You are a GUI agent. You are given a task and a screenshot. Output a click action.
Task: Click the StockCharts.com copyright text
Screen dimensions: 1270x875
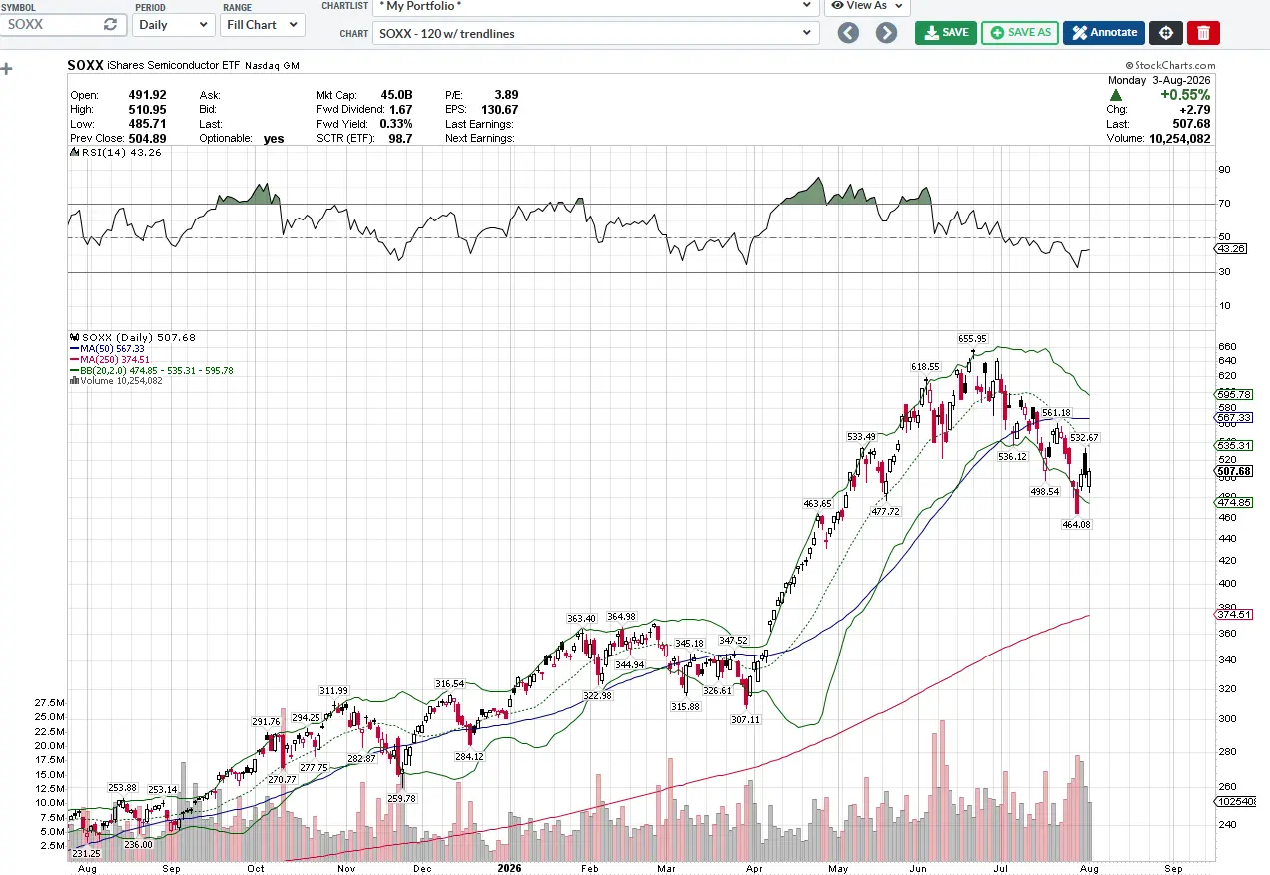point(1169,65)
